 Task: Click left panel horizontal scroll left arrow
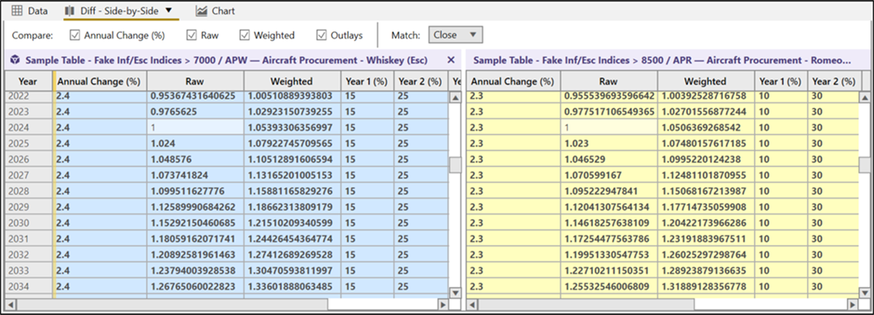tap(11, 304)
